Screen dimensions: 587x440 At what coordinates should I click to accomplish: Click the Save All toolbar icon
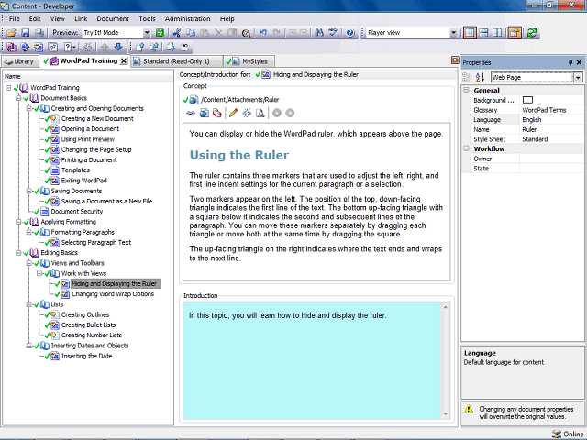pos(39,33)
